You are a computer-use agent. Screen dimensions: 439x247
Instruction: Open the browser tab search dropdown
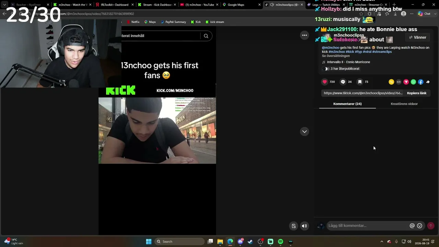click(4, 5)
